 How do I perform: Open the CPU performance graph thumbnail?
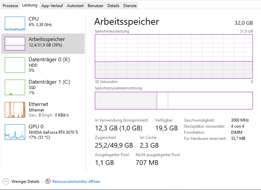click(15, 23)
